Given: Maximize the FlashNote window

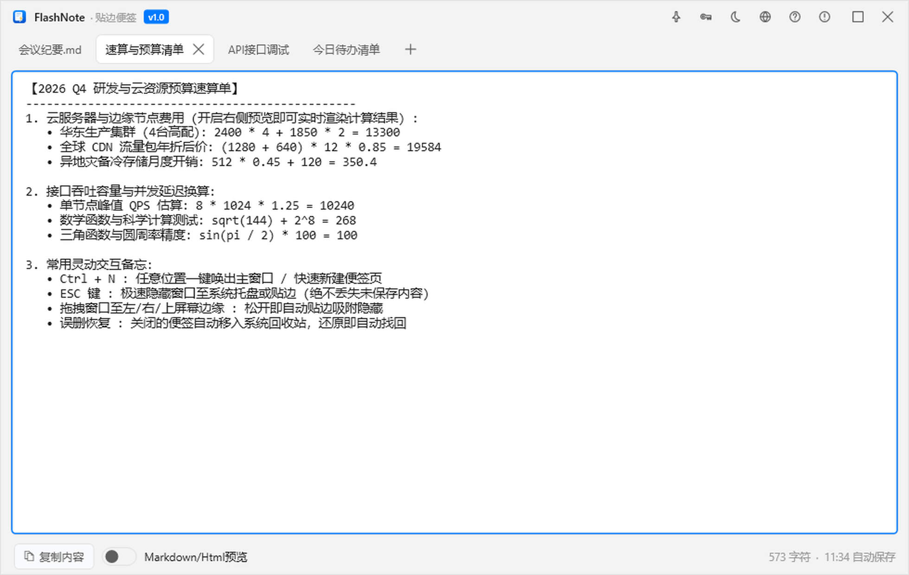Looking at the screenshot, I should 858,17.
